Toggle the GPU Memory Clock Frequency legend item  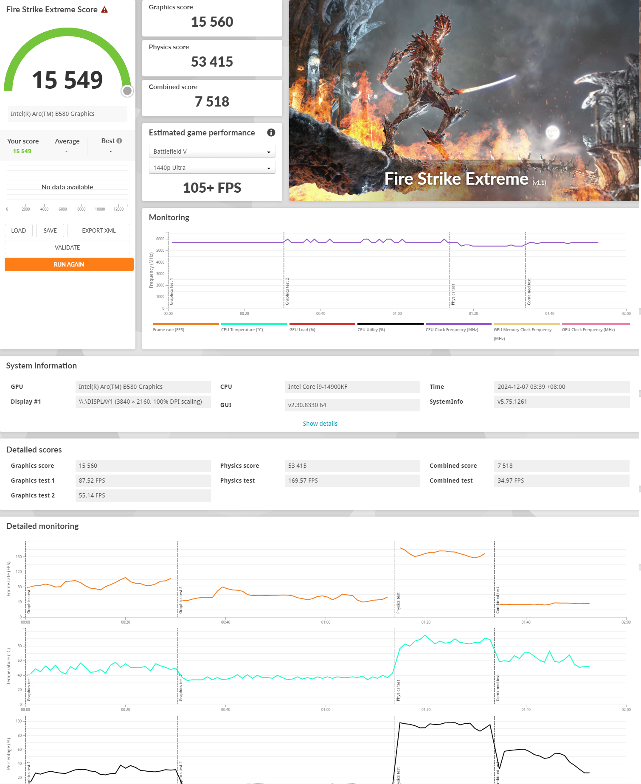pos(527,331)
